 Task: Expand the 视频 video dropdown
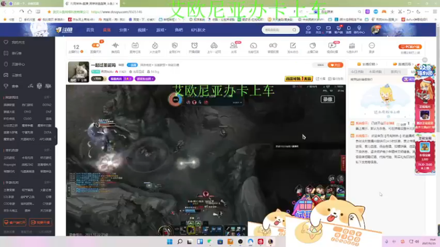pyautogui.click(x=142, y=30)
